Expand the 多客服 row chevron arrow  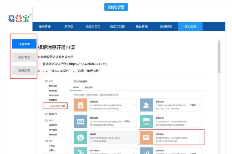134,138
